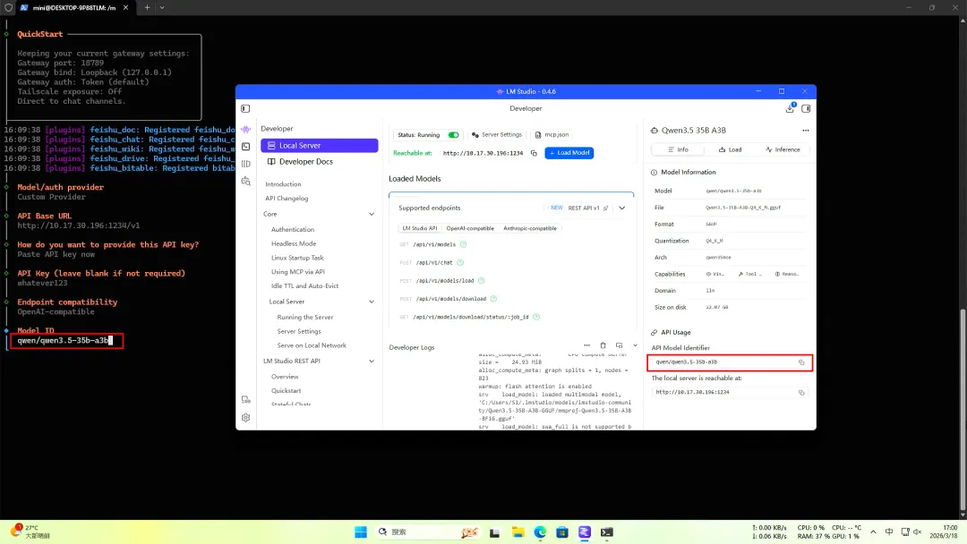Screen dimensions: 967x544
Task: Open the model search icon in LM Studio sidebar
Action: 246,181
